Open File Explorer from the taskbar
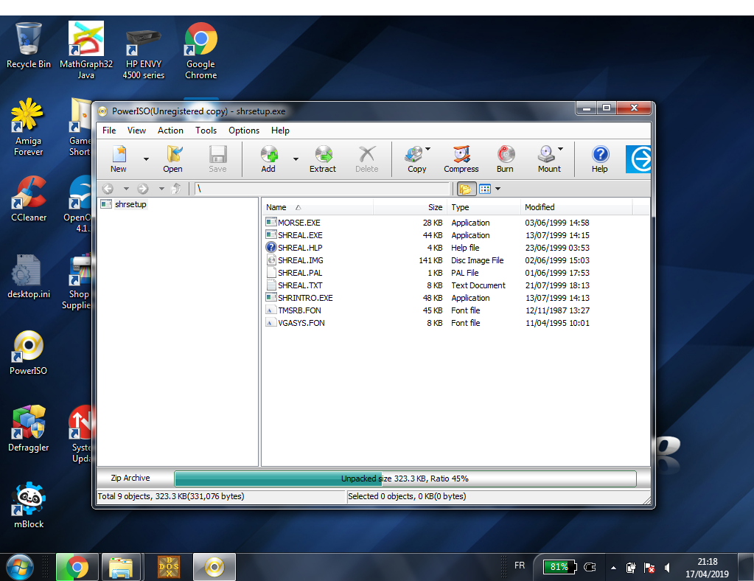754x581 pixels. click(x=121, y=568)
